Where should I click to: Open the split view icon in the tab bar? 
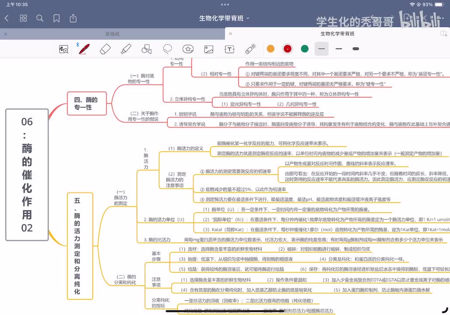point(444,34)
